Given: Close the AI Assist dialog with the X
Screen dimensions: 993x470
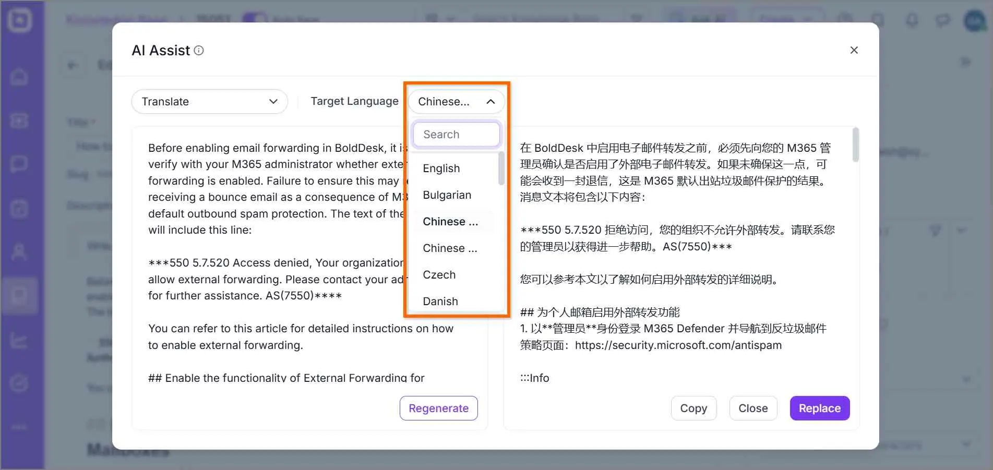Looking at the screenshot, I should pyautogui.click(x=854, y=50).
